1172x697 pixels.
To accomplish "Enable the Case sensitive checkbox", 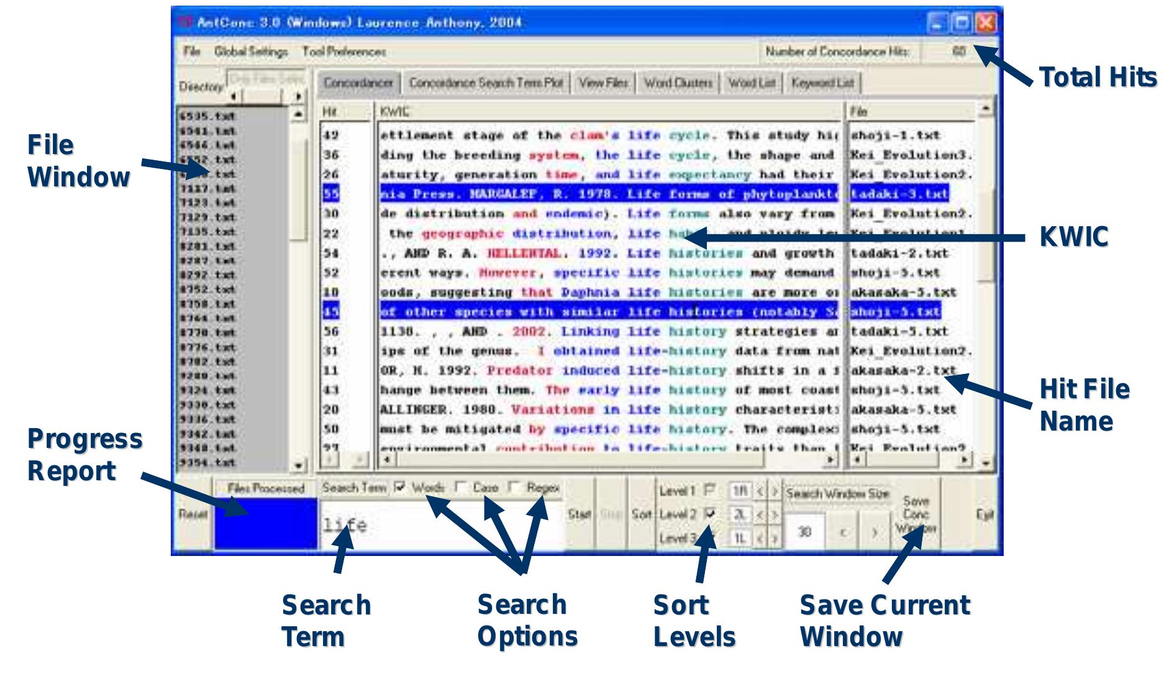I will coord(460,488).
